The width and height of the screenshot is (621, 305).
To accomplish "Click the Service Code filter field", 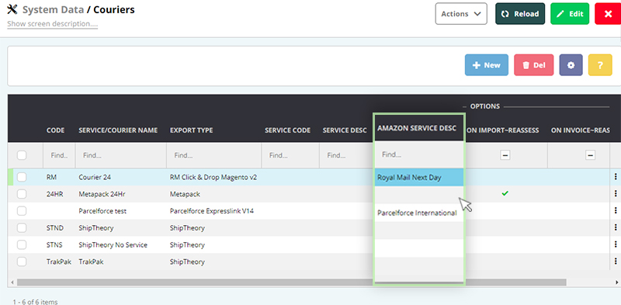I will 290,156.
